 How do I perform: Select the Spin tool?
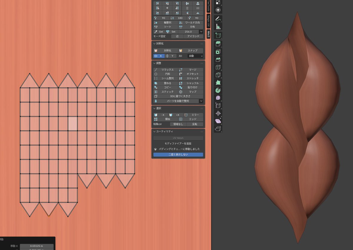coord(218,90)
